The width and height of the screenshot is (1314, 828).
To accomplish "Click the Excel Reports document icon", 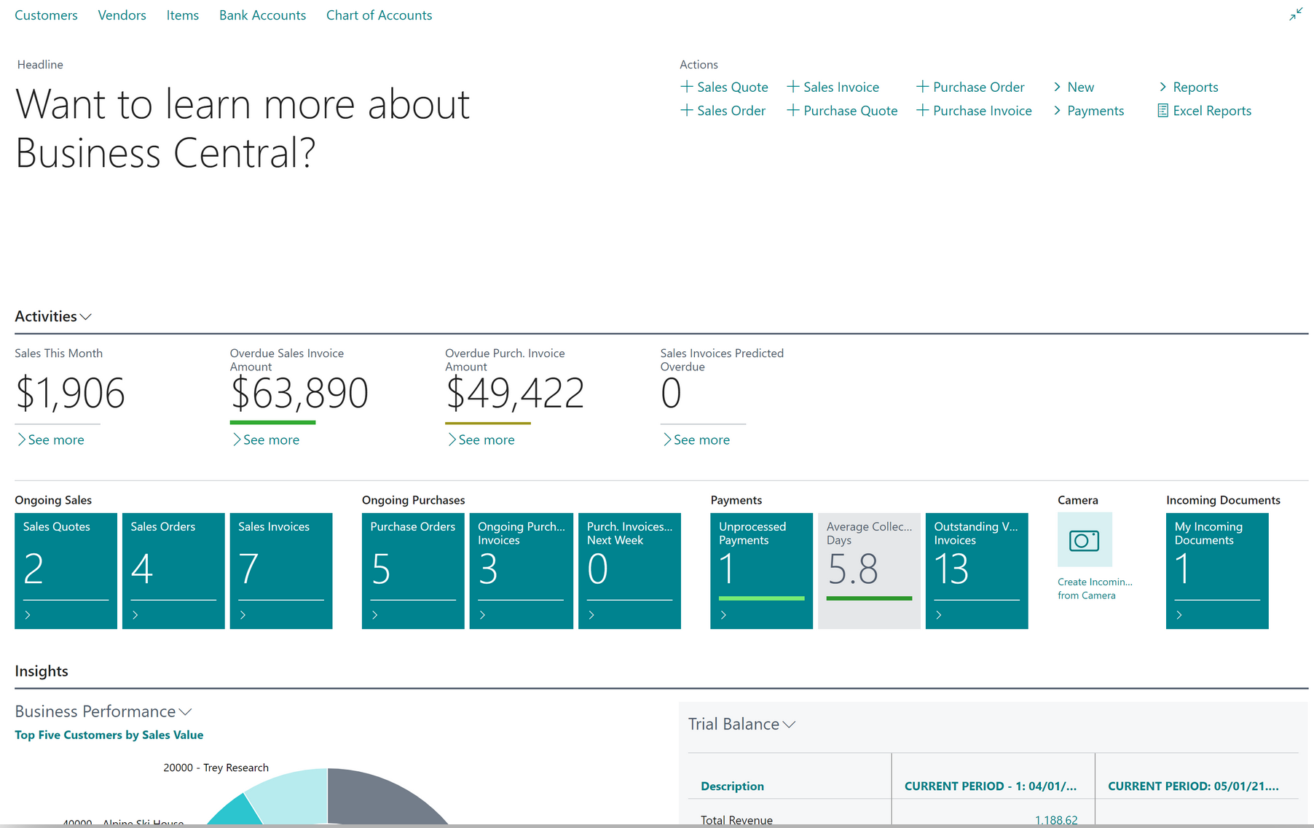I will point(1162,111).
